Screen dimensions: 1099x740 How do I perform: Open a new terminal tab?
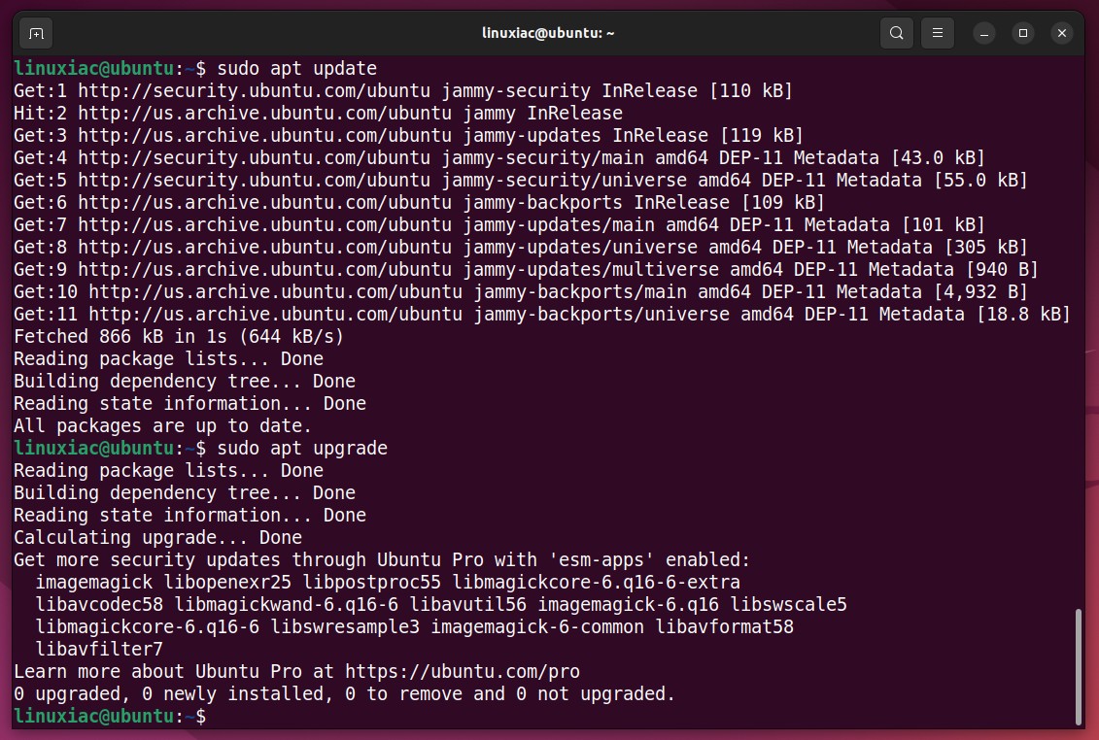pos(37,33)
